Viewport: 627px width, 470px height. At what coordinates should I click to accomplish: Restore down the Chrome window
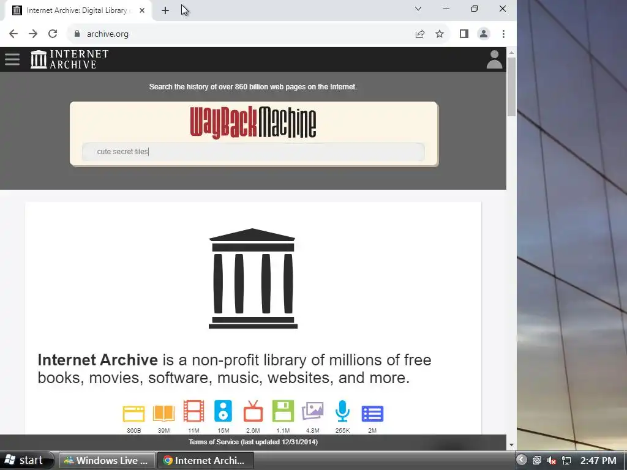[x=475, y=9]
